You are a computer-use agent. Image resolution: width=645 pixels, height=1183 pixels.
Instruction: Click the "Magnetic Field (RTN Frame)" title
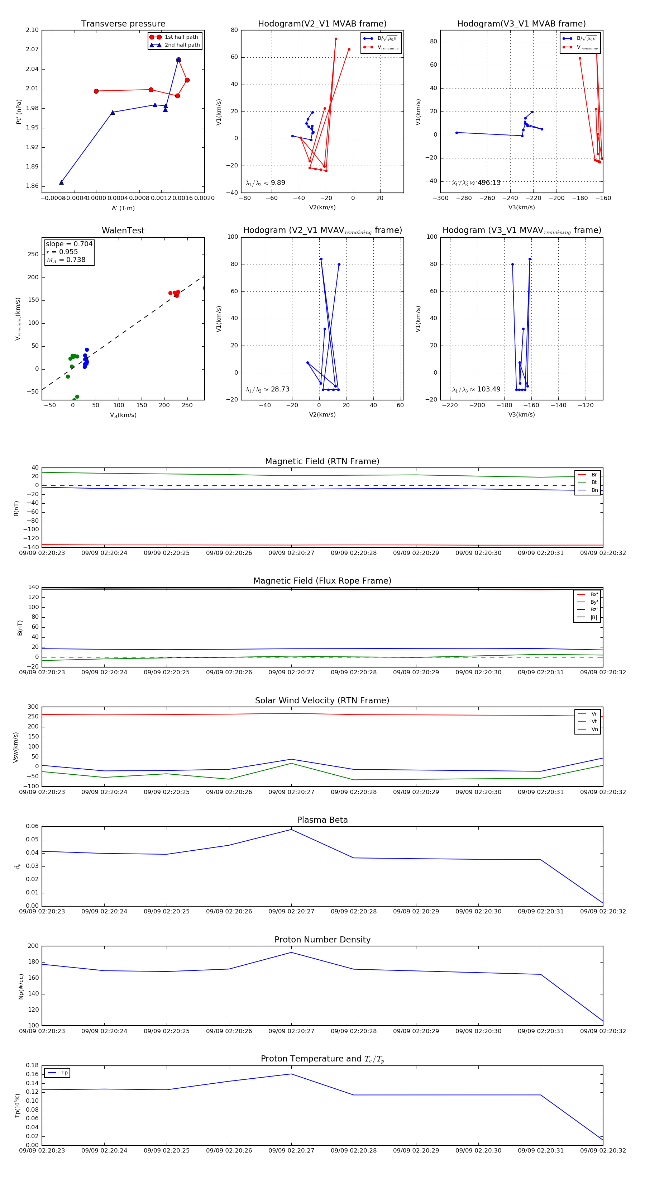point(322,461)
